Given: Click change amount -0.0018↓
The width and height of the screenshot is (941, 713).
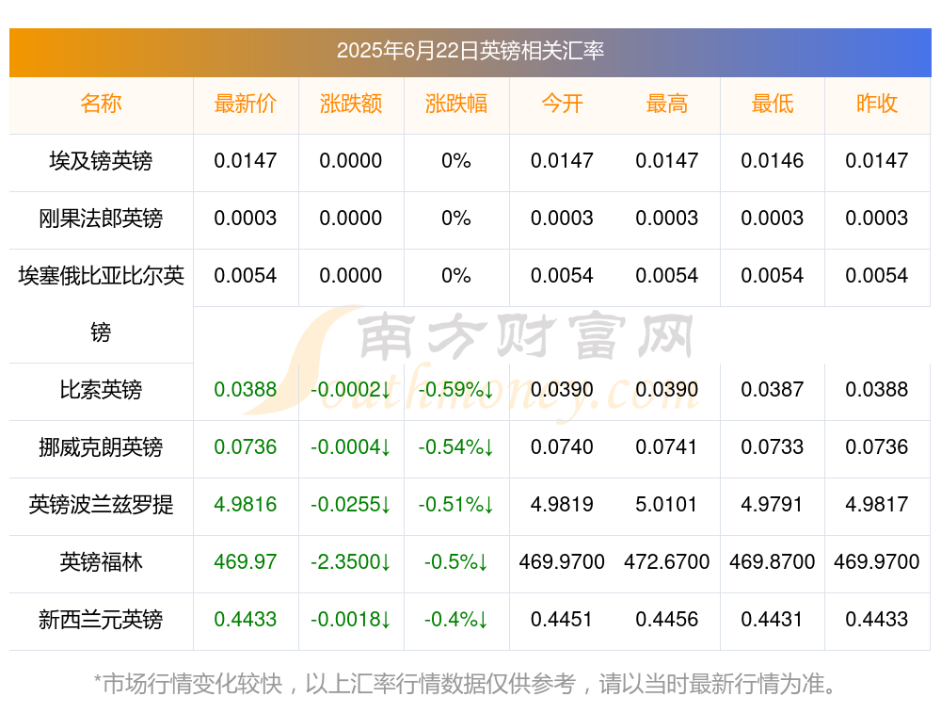Looking at the screenshot, I should point(350,620).
